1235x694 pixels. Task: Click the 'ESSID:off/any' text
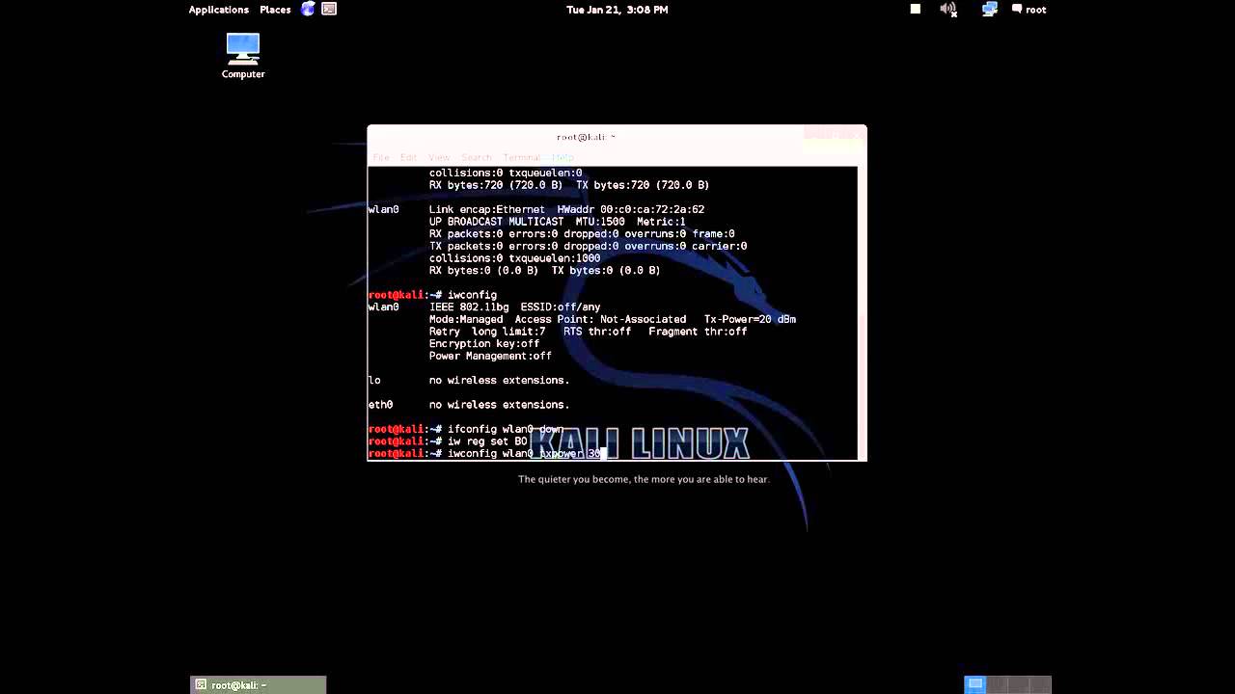(561, 307)
